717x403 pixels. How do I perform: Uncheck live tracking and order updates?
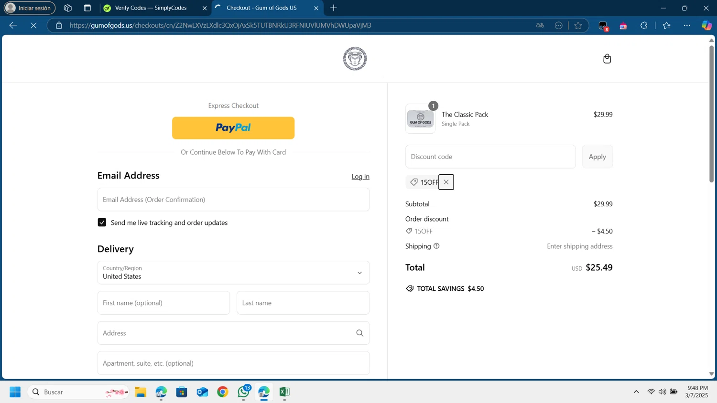tap(102, 223)
